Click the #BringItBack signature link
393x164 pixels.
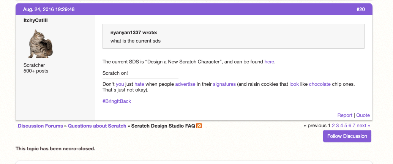pyautogui.click(x=117, y=101)
